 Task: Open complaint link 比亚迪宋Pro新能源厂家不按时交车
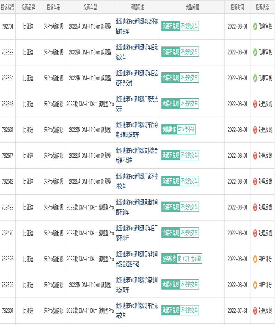137,181
